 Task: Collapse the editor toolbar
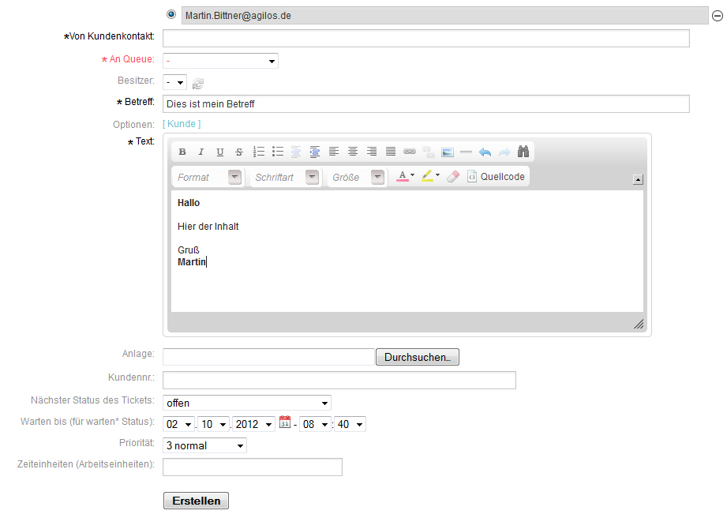(x=638, y=179)
